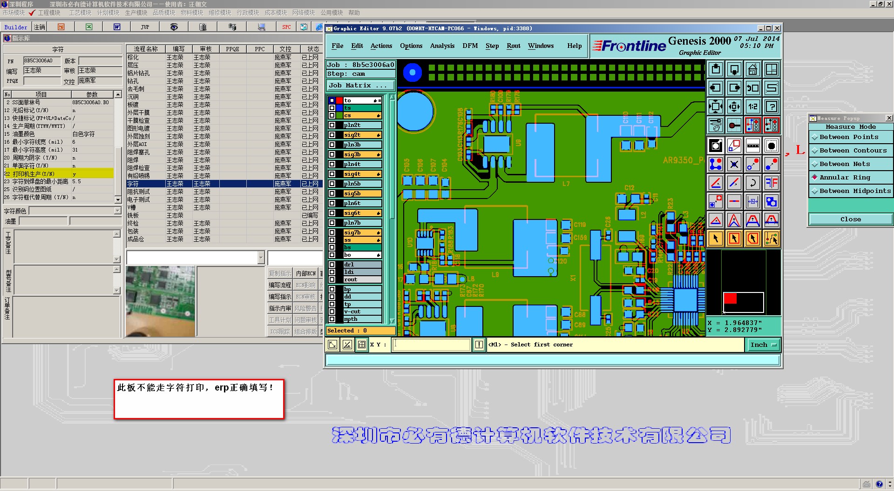This screenshot has width=894, height=491.
Task: Click the red color swatch of layer to
Action: click(x=339, y=100)
